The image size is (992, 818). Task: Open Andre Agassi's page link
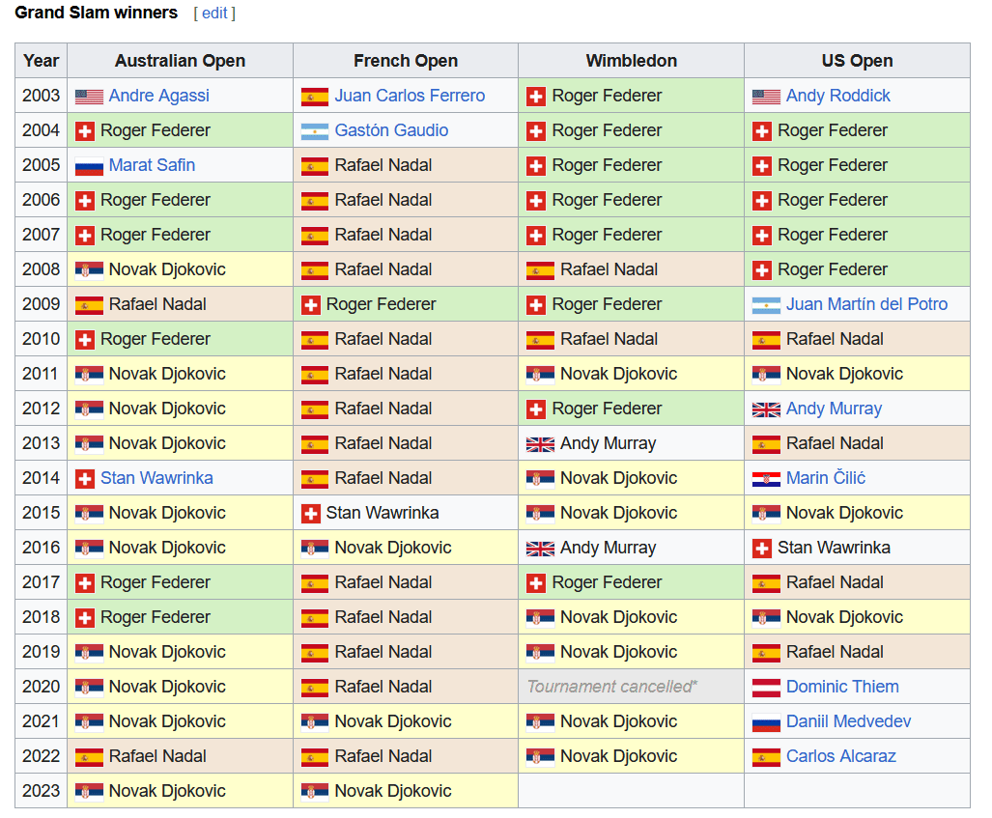point(158,96)
